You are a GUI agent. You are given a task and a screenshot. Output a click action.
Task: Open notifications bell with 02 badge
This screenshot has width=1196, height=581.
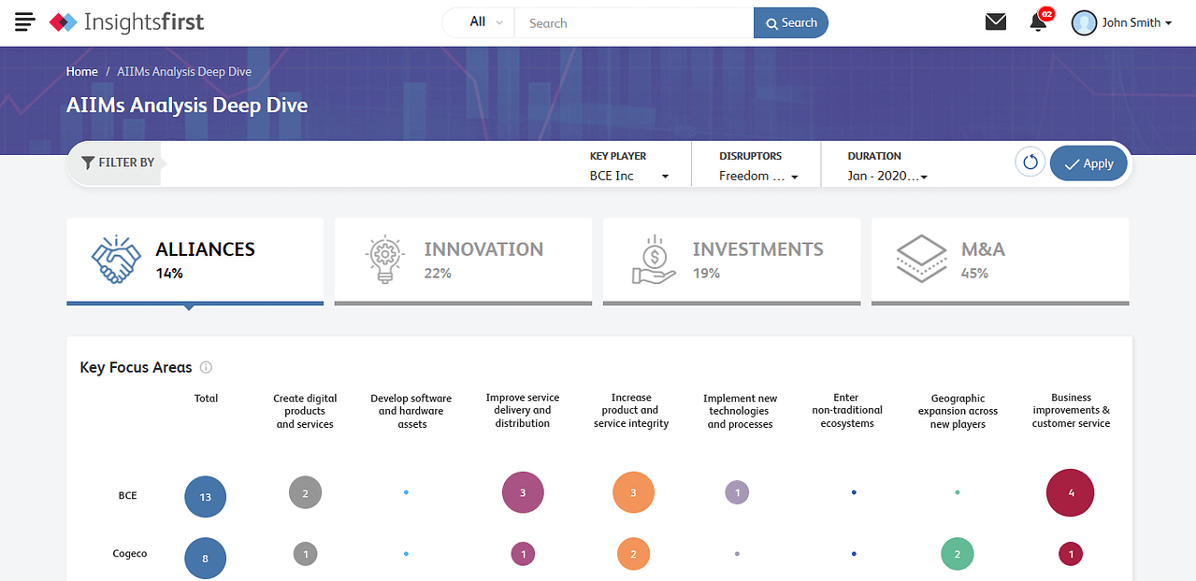[x=1040, y=21]
